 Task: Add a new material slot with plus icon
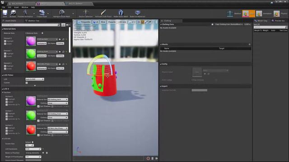[42, 33]
